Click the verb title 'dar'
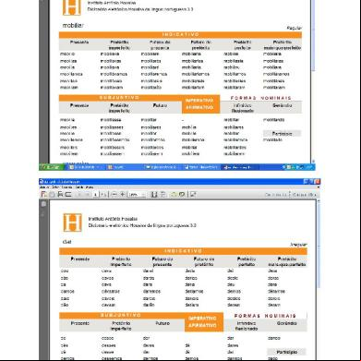361x361 pixels. pyautogui.click(x=66, y=242)
